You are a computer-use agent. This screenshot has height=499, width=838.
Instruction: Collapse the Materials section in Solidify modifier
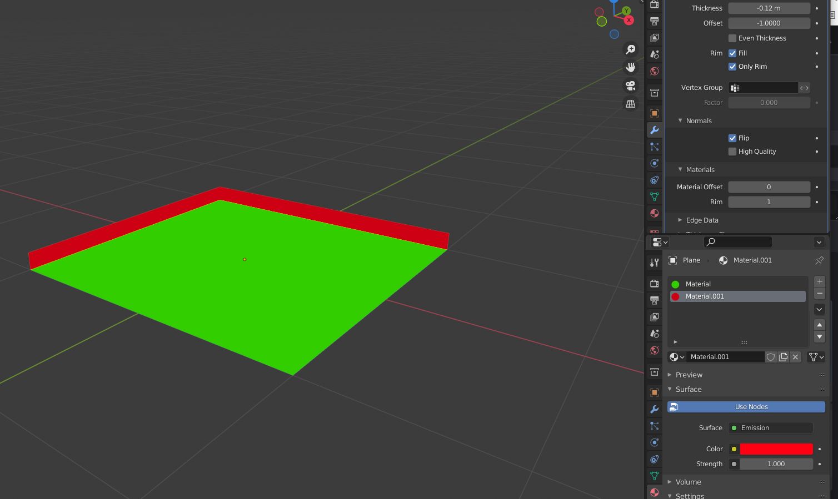680,169
